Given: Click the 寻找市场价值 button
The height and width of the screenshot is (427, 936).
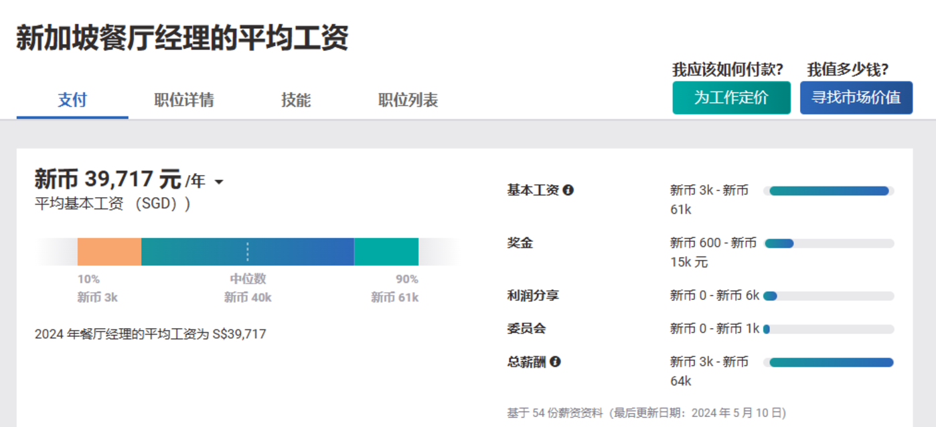Looking at the screenshot, I should coord(856,98).
